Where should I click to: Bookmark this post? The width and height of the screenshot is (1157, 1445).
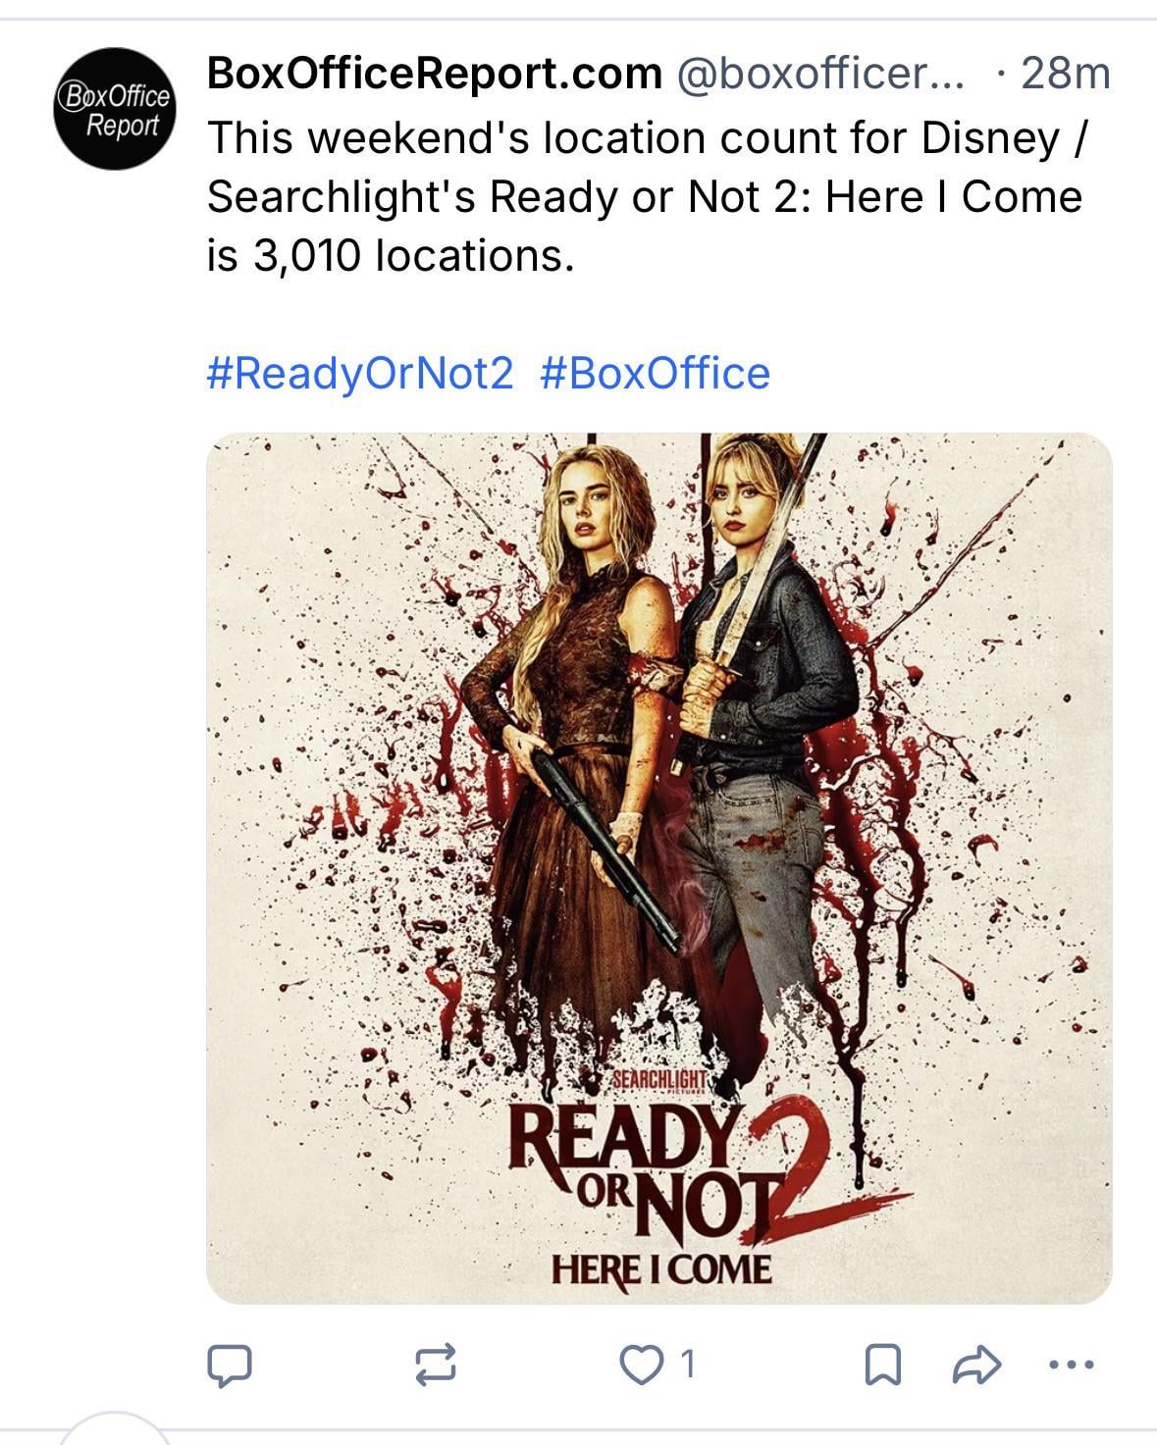pyautogui.click(x=883, y=1365)
